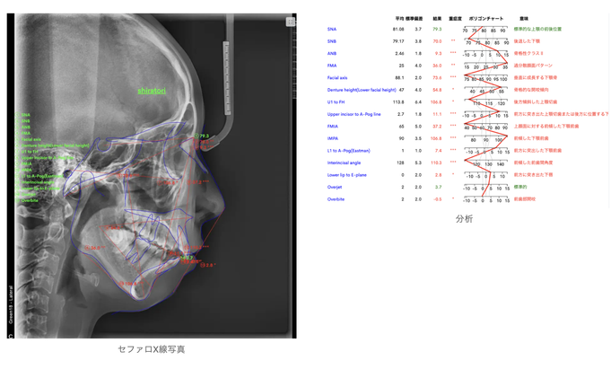This screenshot has width=611, height=378.
Task: Select the green 'shiratori' label on X-ray
Action: [151, 91]
